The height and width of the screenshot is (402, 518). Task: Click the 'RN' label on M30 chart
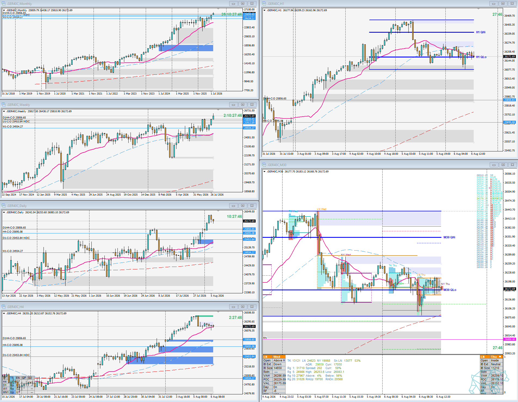click(265, 338)
